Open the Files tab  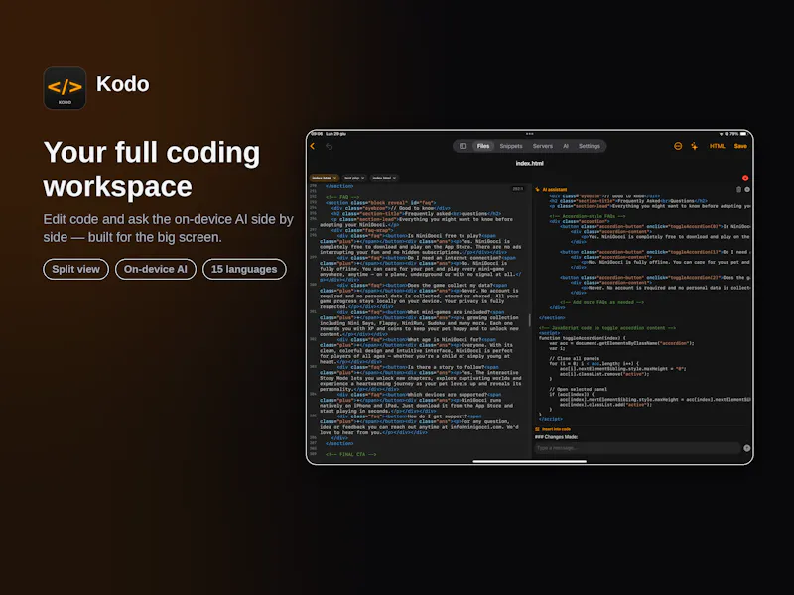tap(483, 146)
